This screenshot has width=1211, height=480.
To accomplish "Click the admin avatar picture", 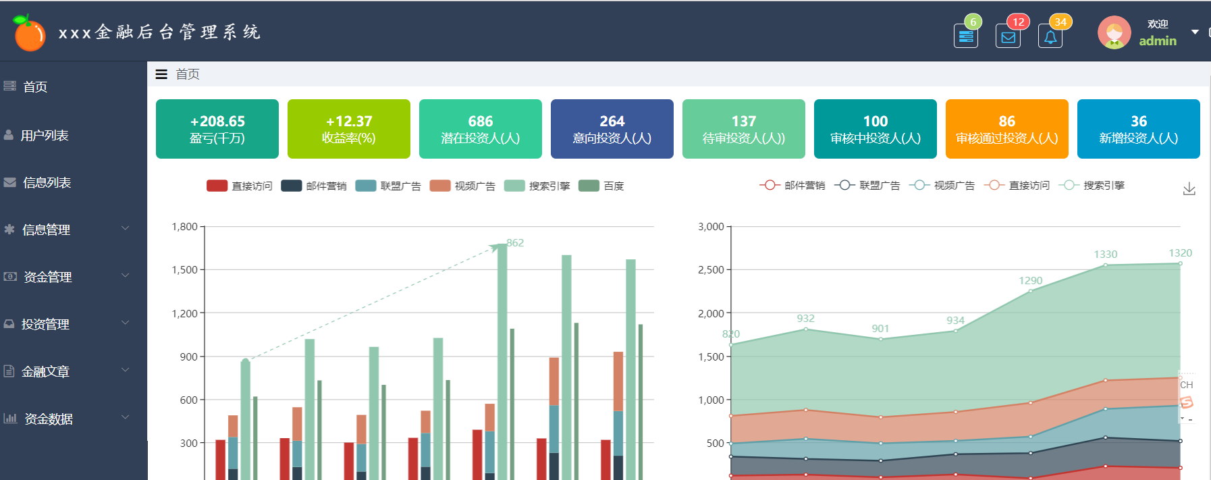I will pyautogui.click(x=1114, y=32).
